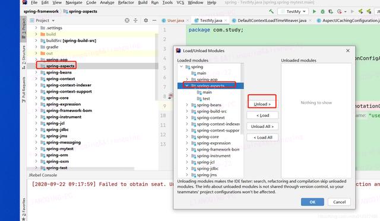Screen dimensions: 380x221
Task: Open the VCS menu
Action: pyautogui.click(x=180, y=2)
